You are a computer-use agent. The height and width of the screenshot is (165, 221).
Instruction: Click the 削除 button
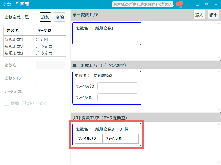coord(60,17)
